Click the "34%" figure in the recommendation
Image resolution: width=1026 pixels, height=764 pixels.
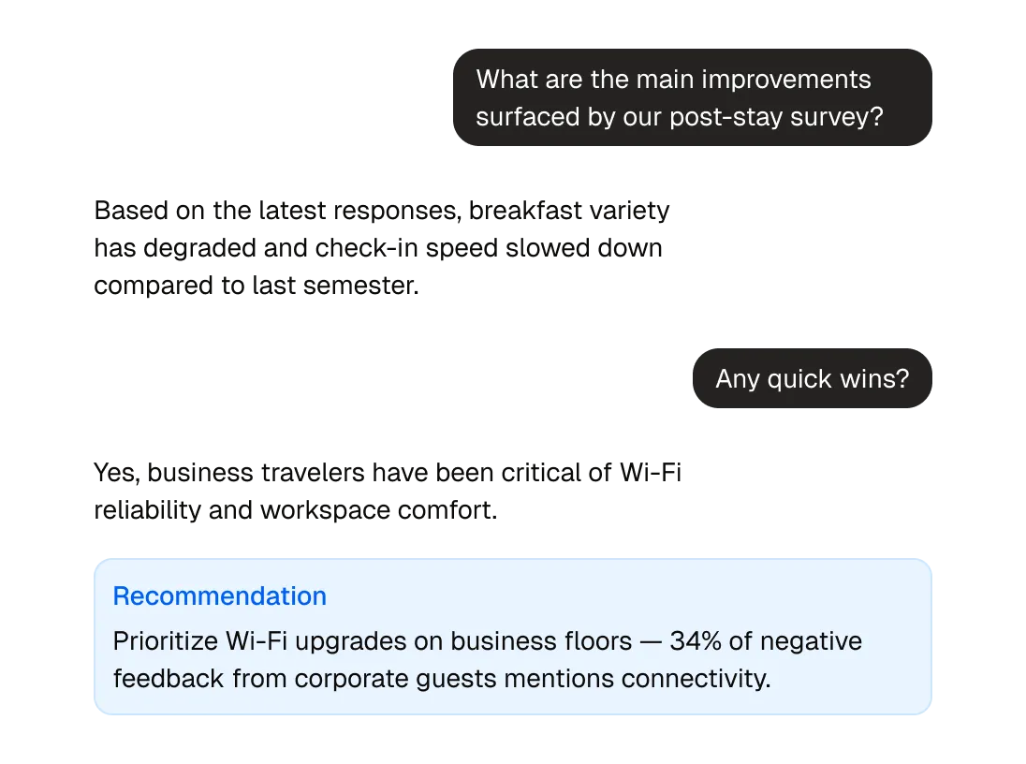pyautogui.click(x=695, y=641)
